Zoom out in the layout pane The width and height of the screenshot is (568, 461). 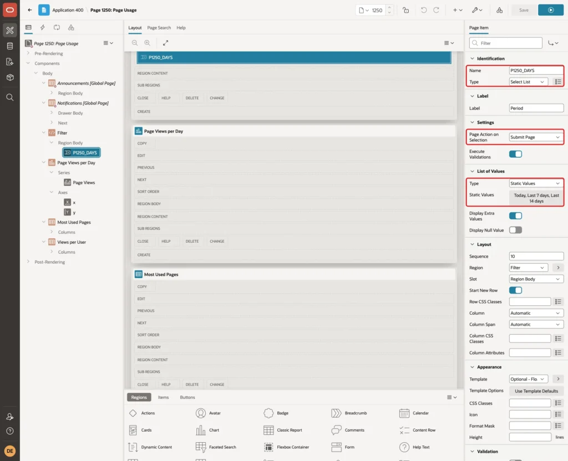pos(135,43)
